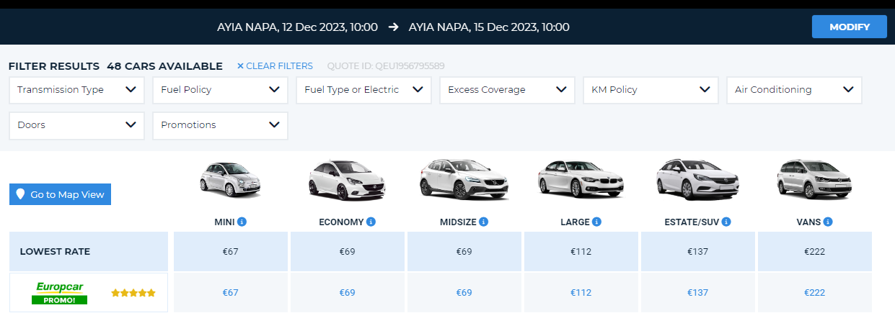Show info for the VANS category
The image size is (895, 313).
(x=828, y=222)
